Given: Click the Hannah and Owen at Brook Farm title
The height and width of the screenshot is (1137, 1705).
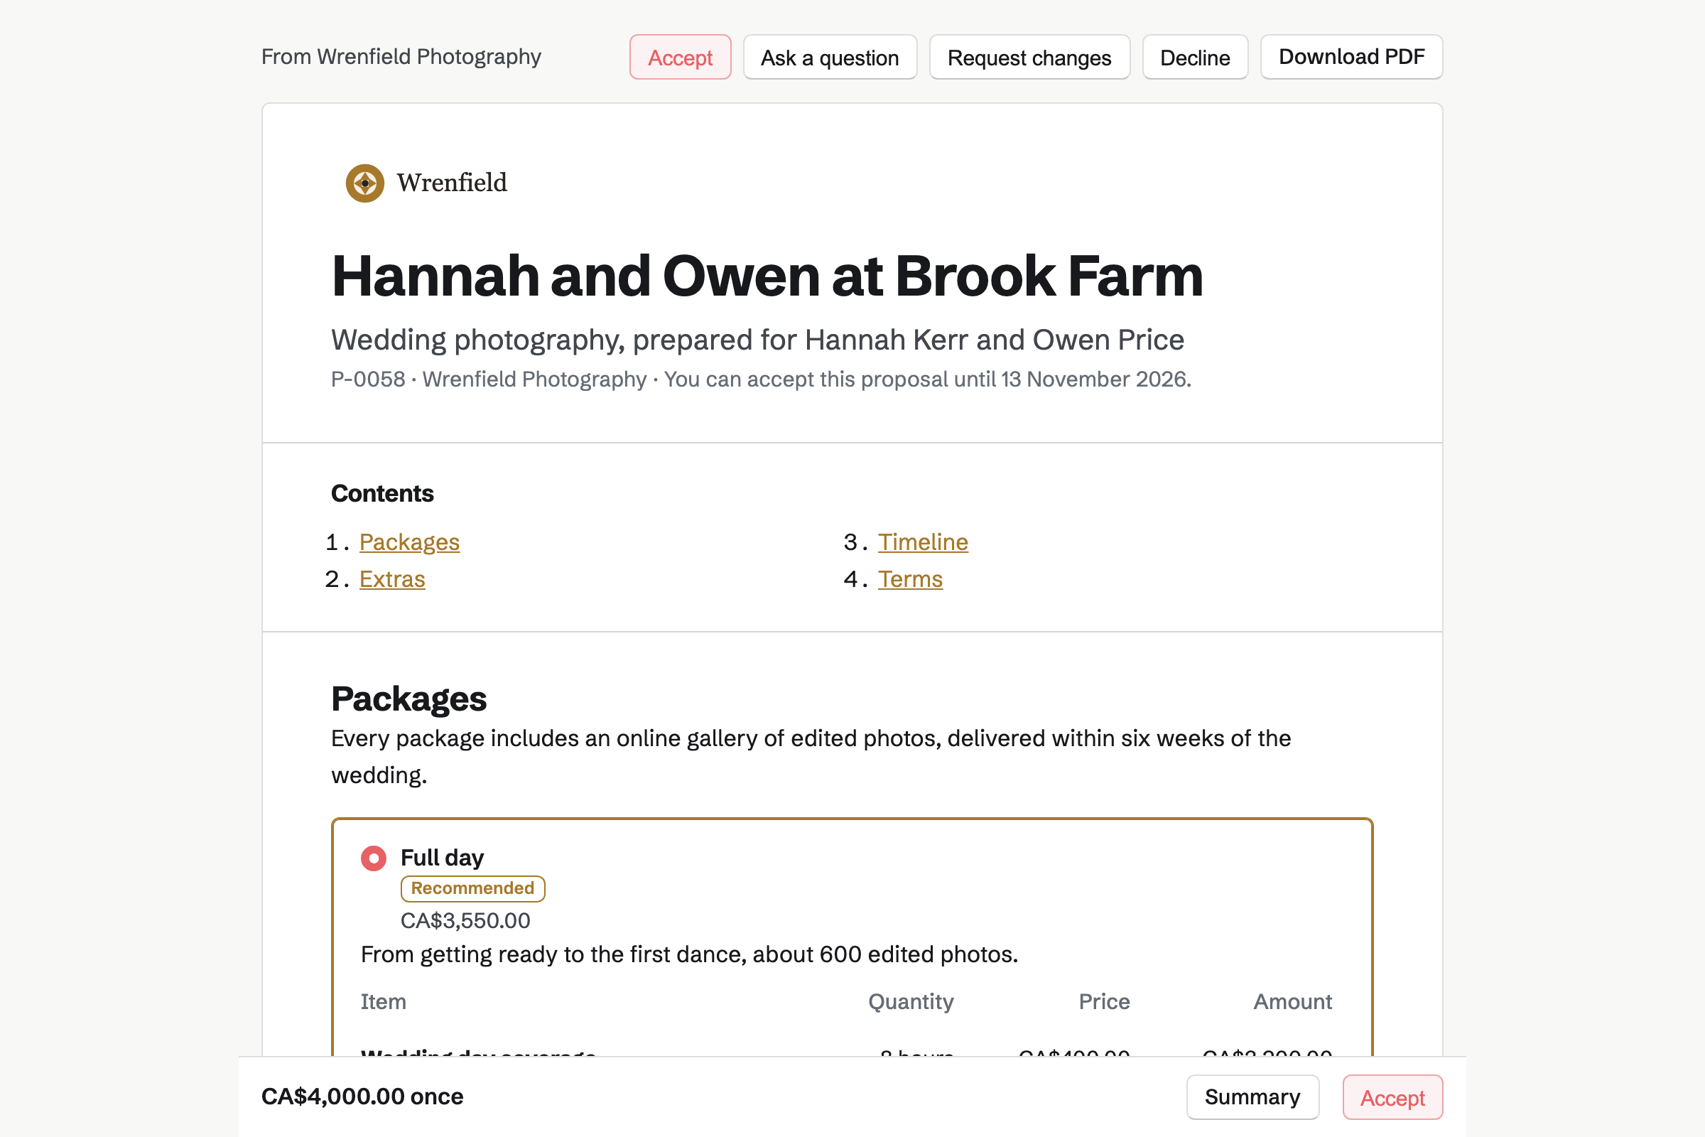Looking at the screenshot, I should (767, 276).
